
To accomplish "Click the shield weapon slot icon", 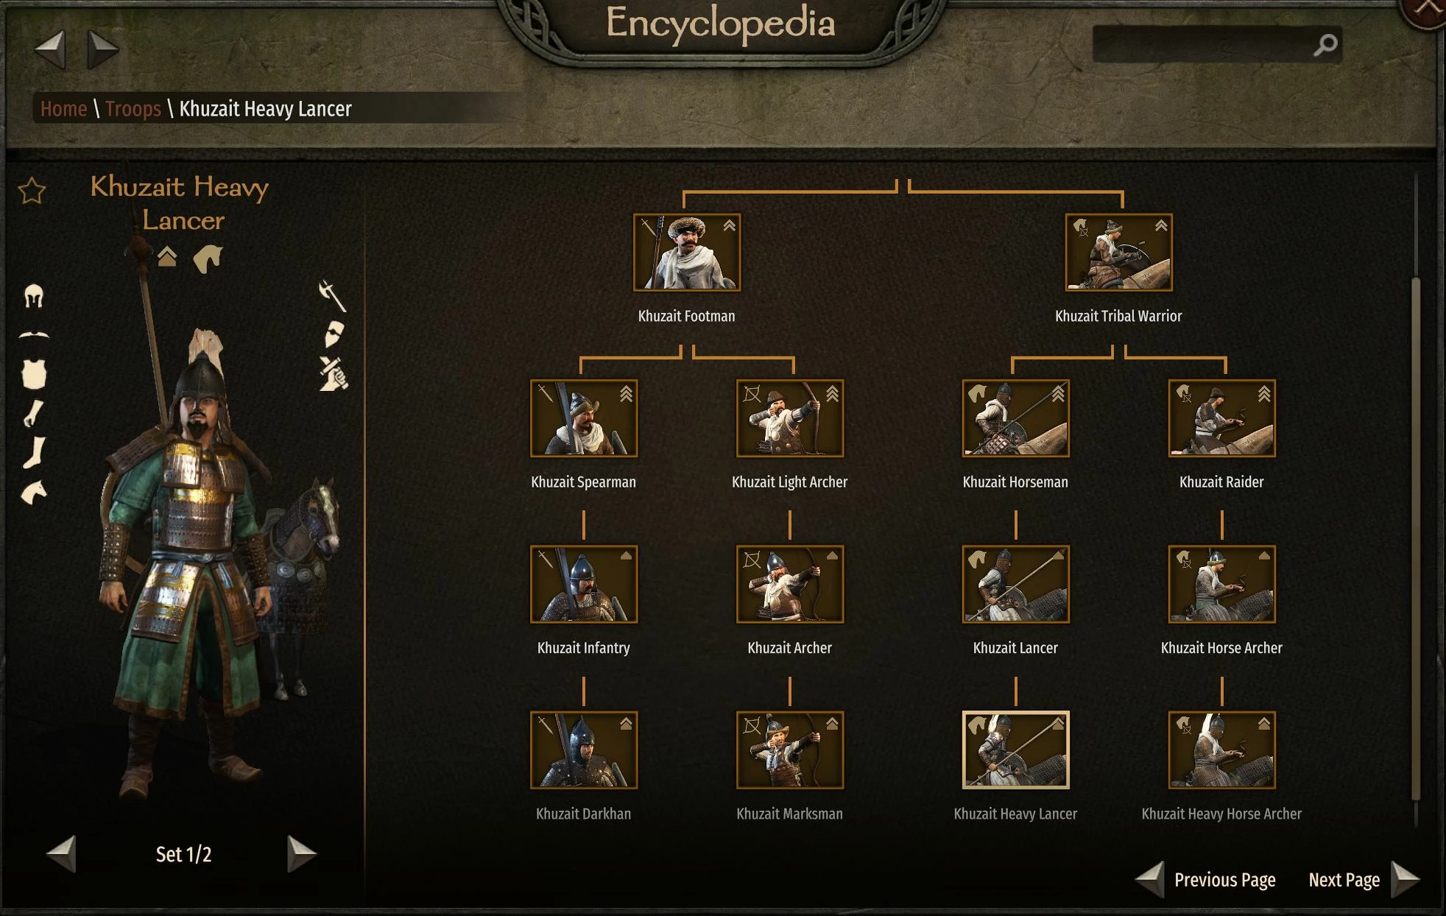I will [334, 334].
